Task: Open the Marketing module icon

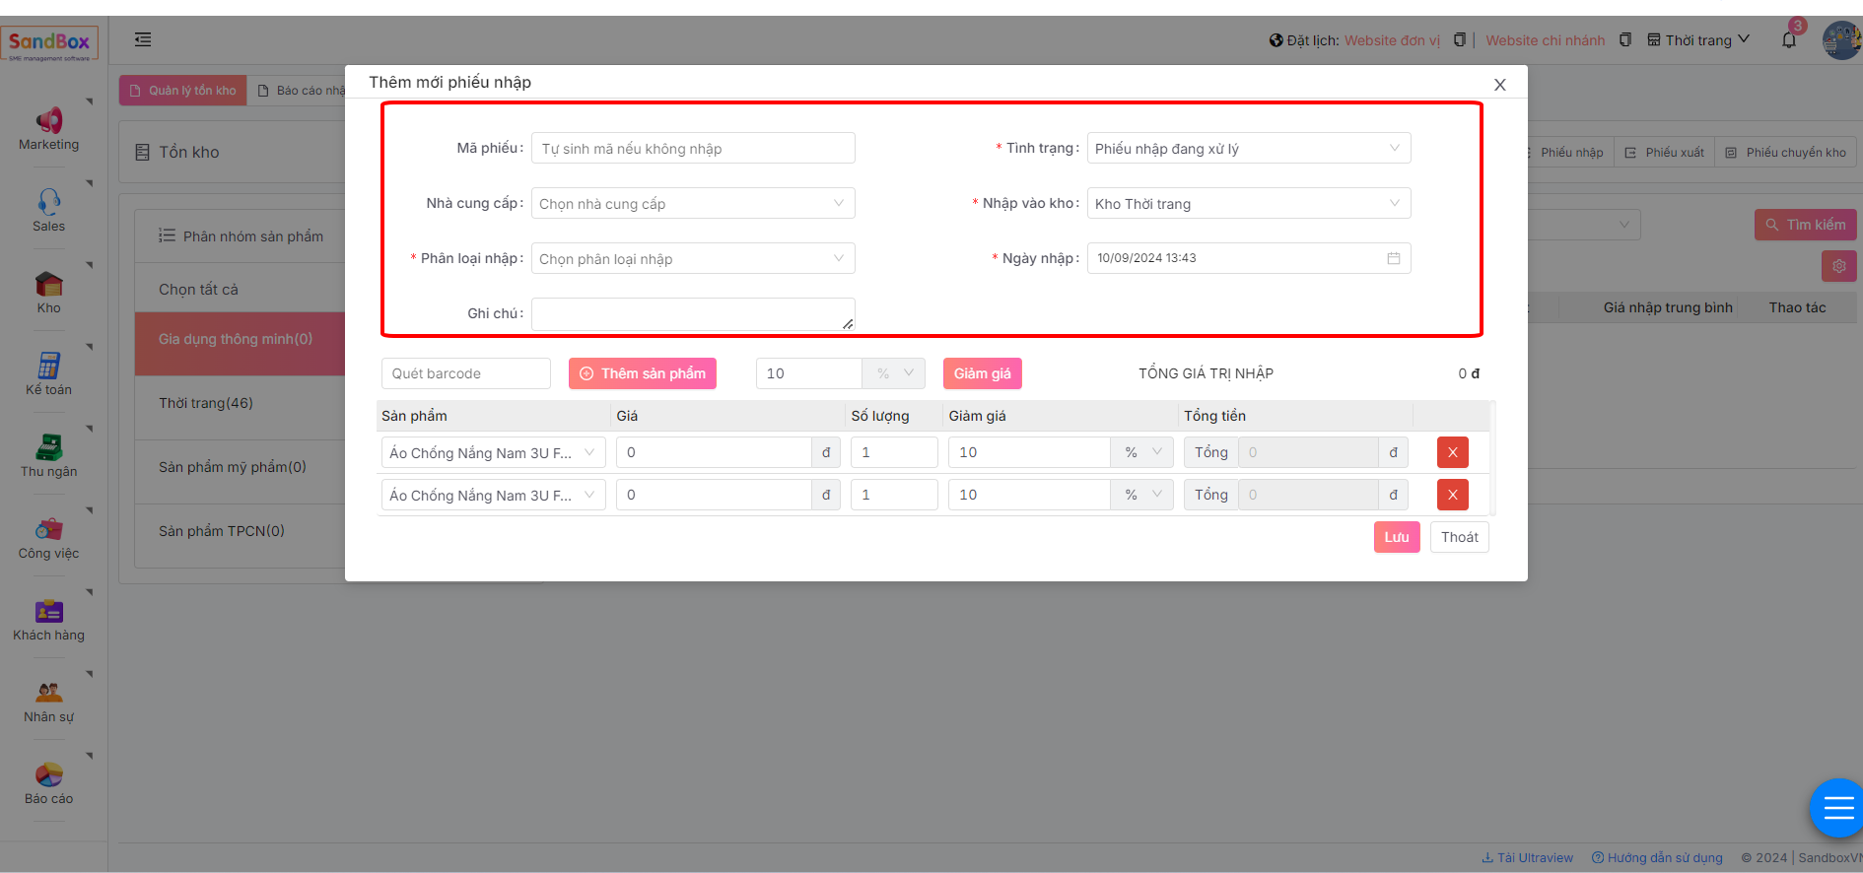Action: point(48,121)
